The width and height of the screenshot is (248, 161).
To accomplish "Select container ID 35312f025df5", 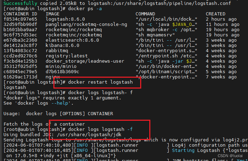I will coord(20,66).
